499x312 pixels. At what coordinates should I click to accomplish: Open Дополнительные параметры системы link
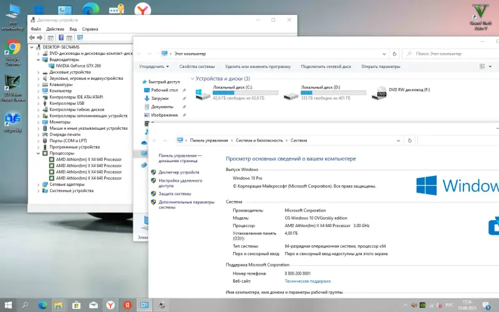click(187, 205)
